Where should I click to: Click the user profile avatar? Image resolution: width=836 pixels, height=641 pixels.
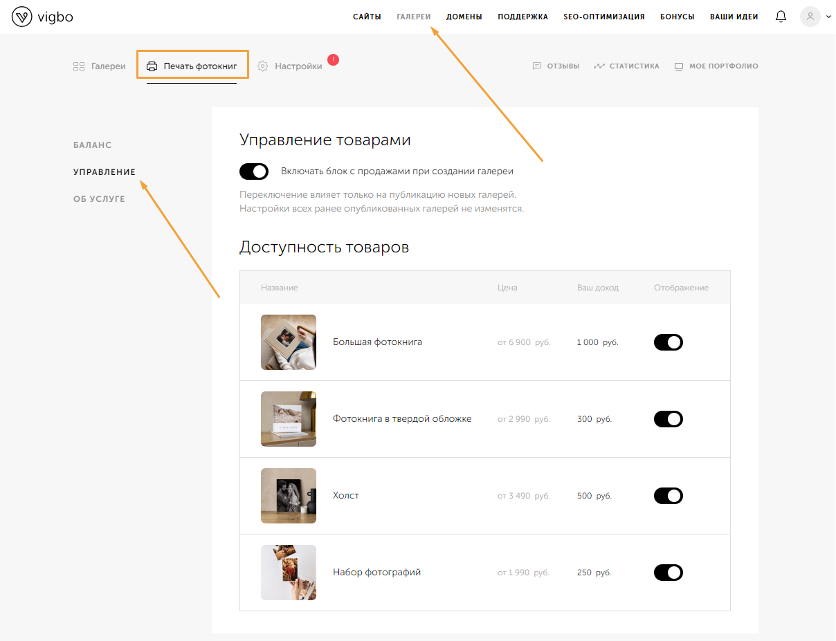[x=810, y=17]
